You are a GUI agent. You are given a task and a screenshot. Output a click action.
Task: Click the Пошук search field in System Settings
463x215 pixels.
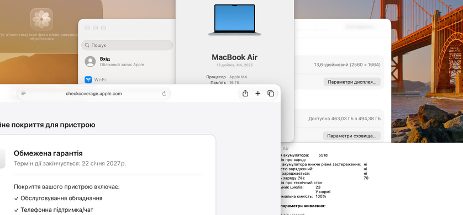click(127, 45)
